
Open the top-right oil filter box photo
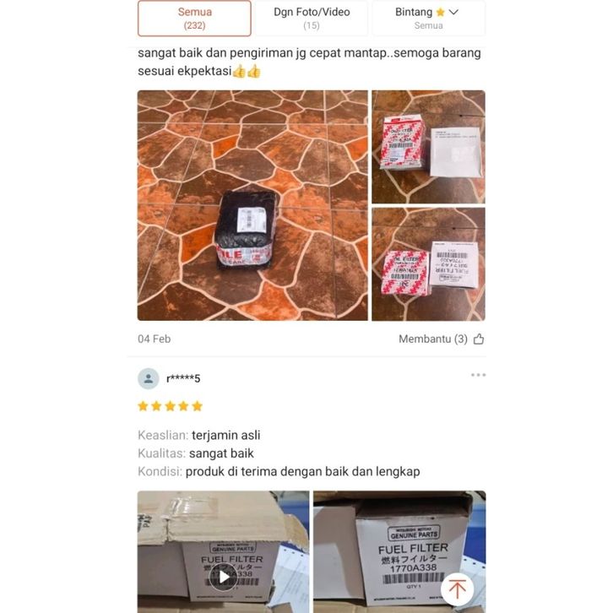click(428, 147)
